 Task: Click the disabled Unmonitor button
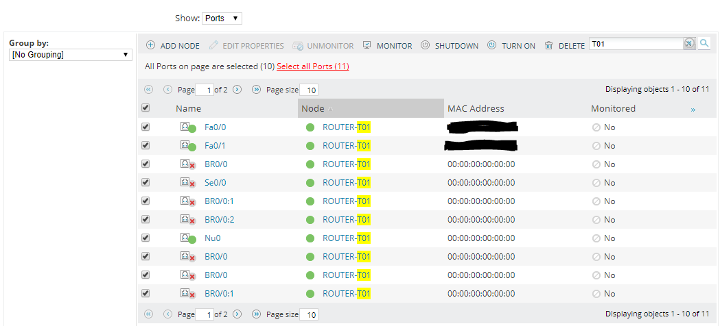[323, 45]
